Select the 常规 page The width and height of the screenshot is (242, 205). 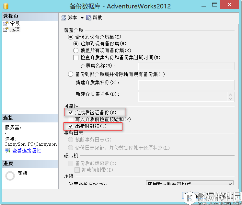click(15, 23)
